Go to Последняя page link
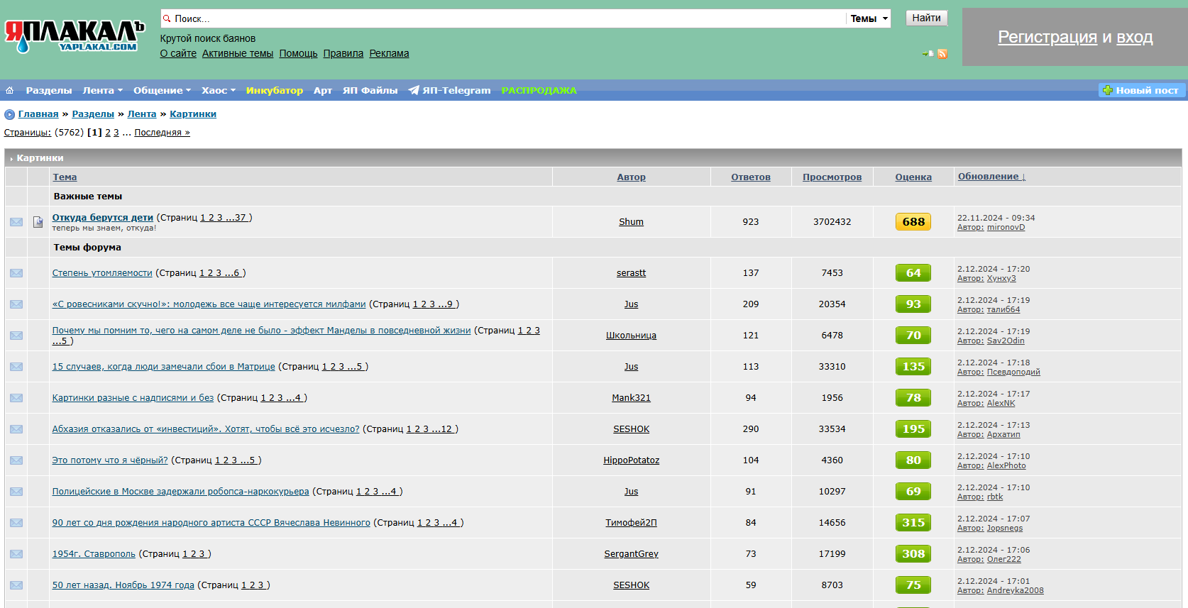 (x=162, y=133)
